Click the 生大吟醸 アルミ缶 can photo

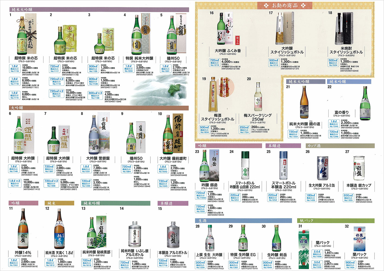point(323,168)
